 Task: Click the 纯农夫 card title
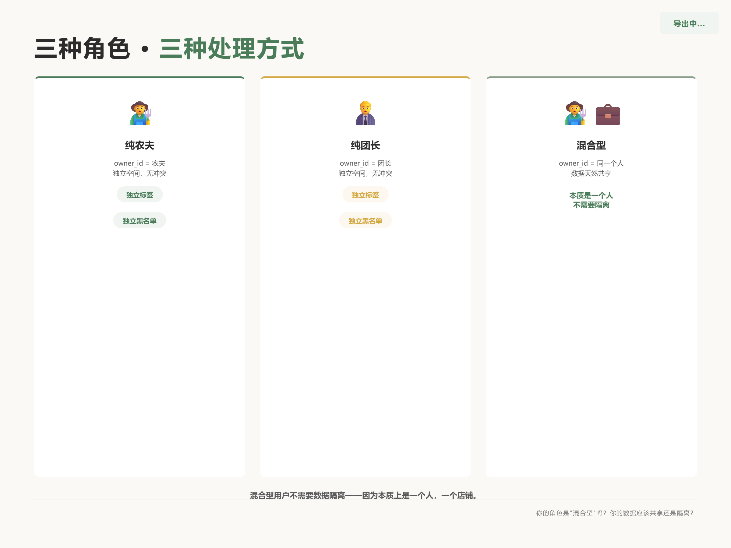139,145
